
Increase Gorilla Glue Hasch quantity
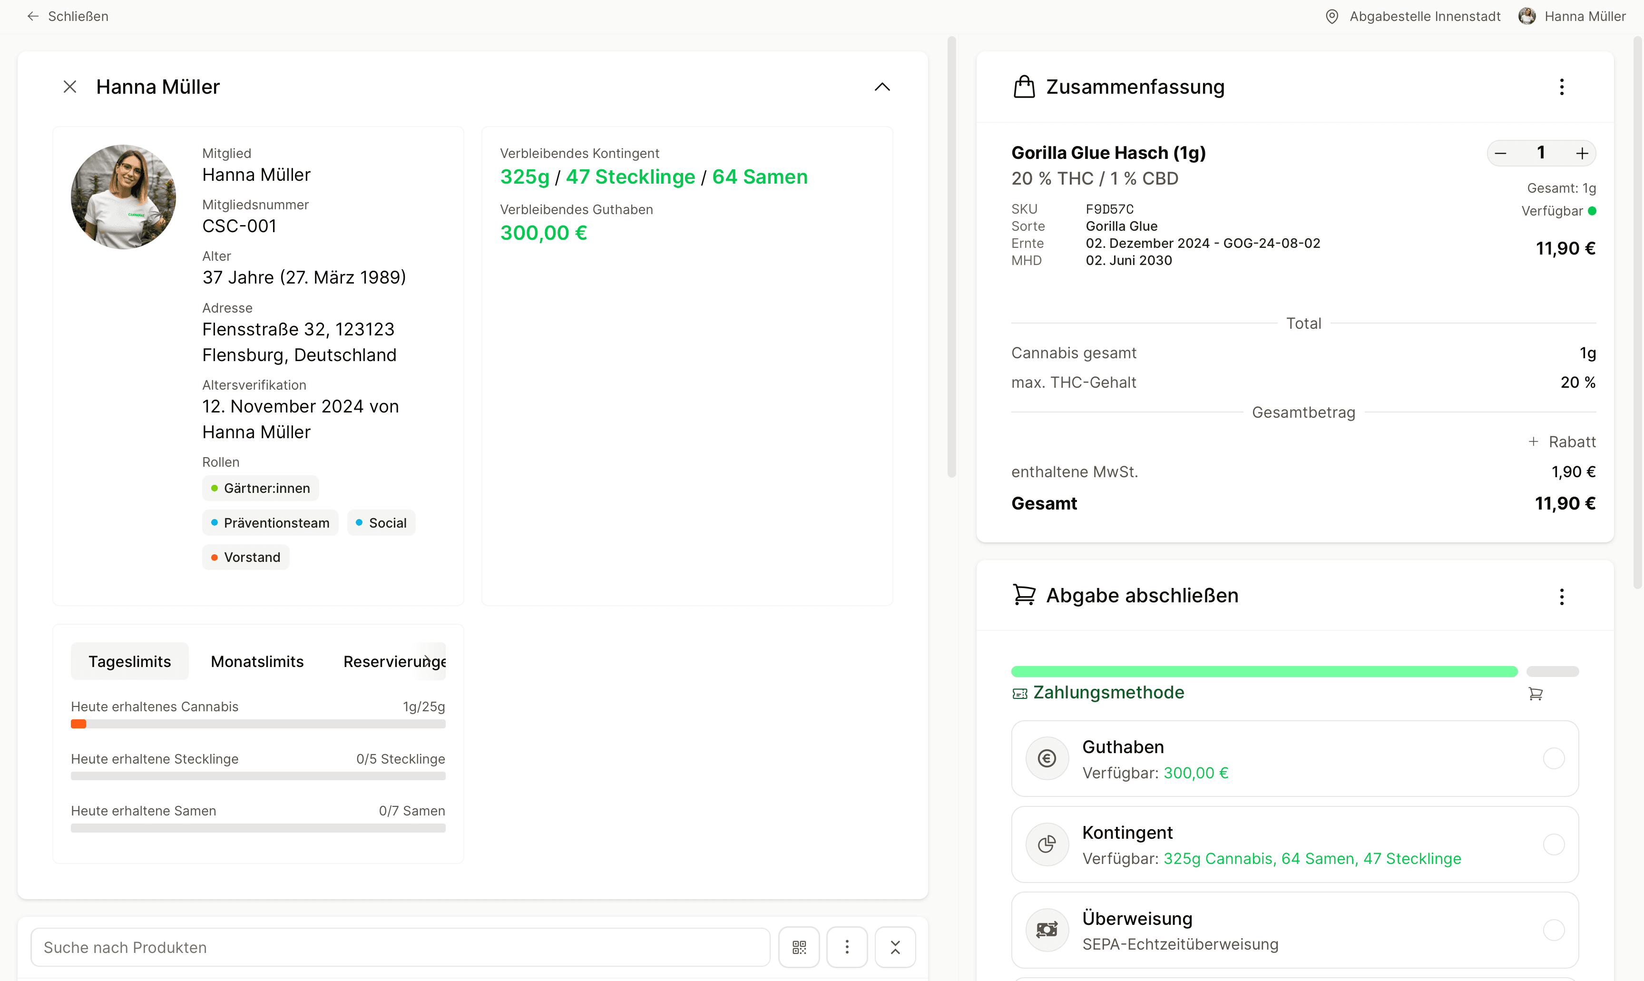(x=1582, y=153)
